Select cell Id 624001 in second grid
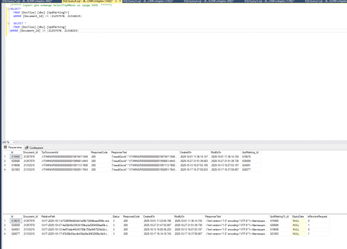The width and height of the screenshot is (347, 249). point(16,230)
